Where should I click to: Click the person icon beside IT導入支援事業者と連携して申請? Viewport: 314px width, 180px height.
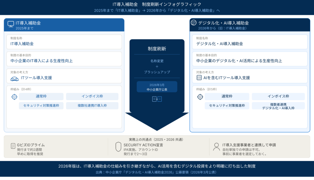216,147
